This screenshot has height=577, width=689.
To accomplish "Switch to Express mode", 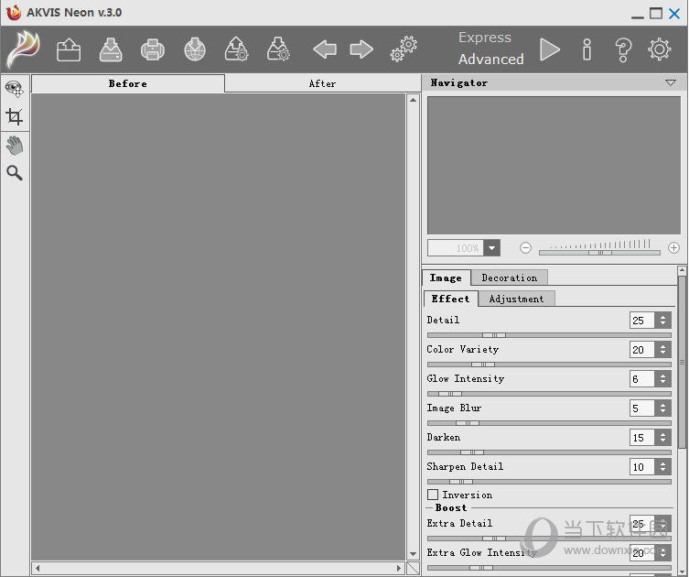I will pyautogui.click(x=484, y=38).
